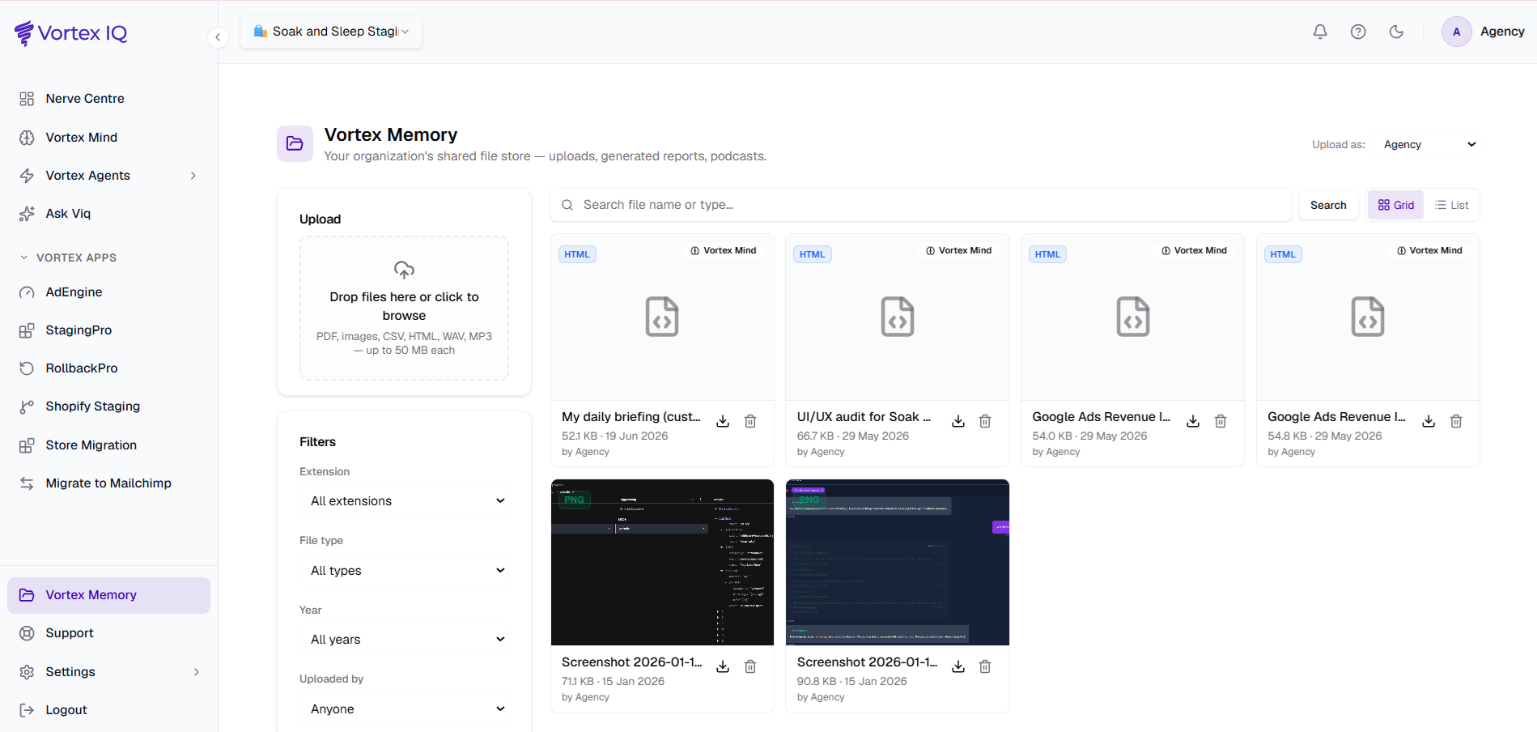This screenshot has height=732, width=1537.
Task: Click the HTML badge on My daily briefing
Action: [x=577, y=254]
